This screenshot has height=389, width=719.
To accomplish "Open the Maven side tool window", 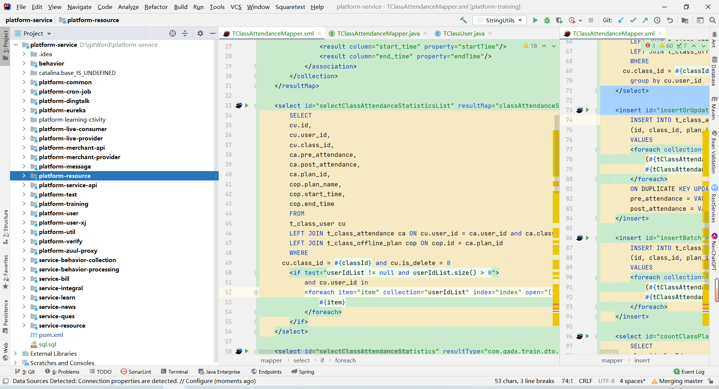I will pos(714,108).
